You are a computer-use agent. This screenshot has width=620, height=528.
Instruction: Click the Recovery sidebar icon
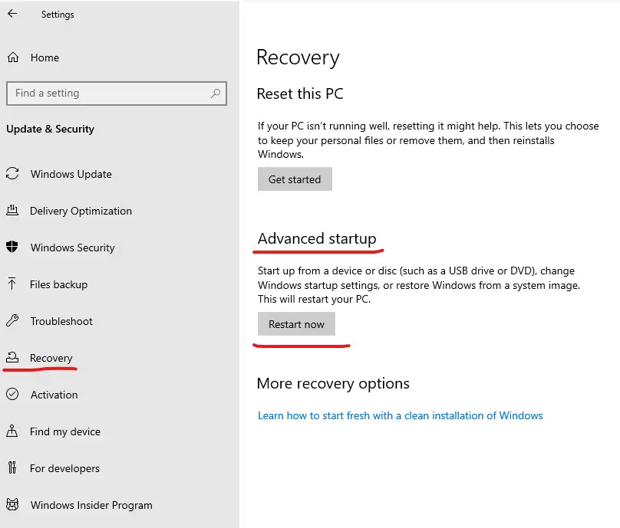pyautogui.click(x=12, y=357)
